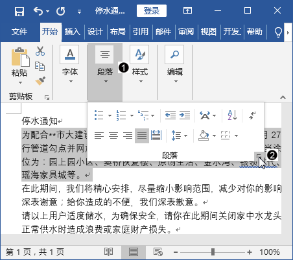
Task: Open the line spacing dropdown arrow
Action: click(185, 136)
